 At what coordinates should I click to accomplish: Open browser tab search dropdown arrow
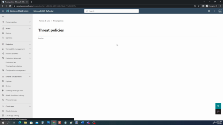pyautogui.click(x=204, y=2)
